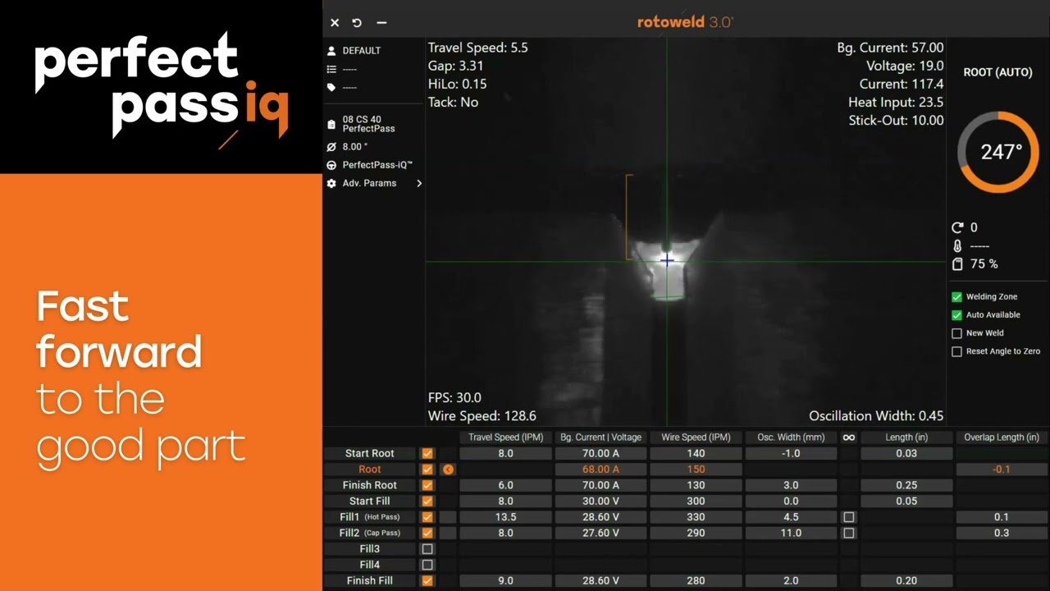Enable the New Weld checkbox
Viewport: 1050px width, 591px height.
click(x=956, y=333)
